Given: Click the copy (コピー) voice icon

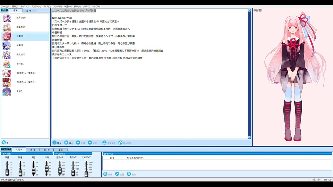Looking at the screenshot, I should 3,142.
